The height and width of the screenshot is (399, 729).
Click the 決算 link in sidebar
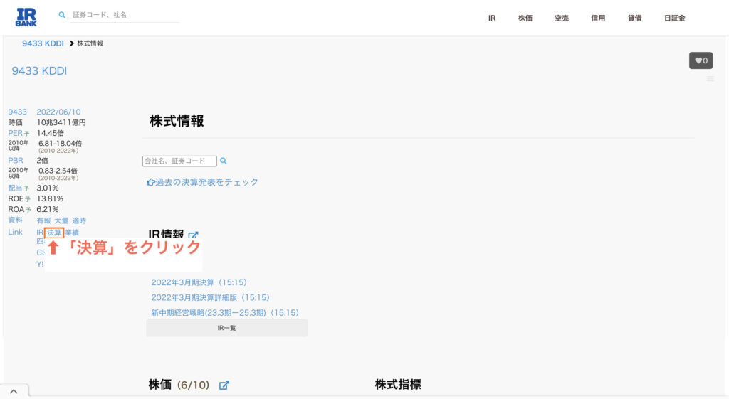tap(54, 233)
